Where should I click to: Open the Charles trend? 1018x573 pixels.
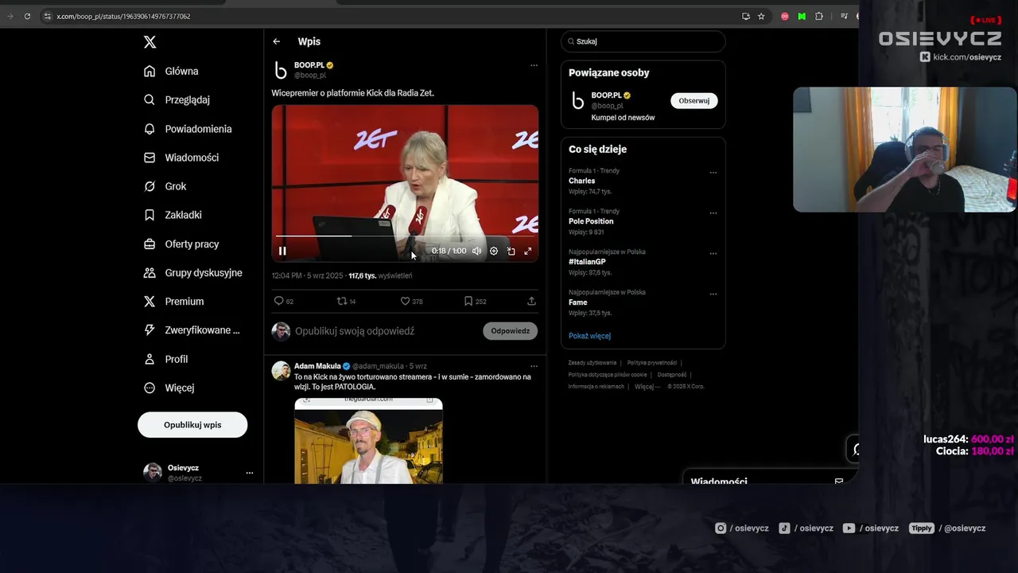581,181
